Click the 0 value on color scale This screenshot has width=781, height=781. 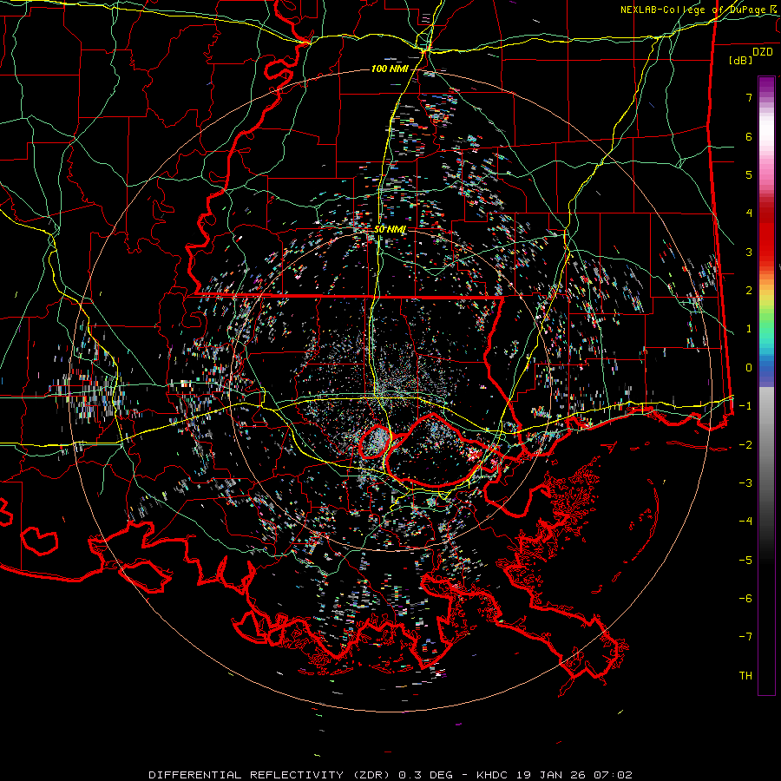coord(749,368)
